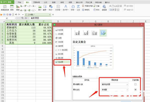The image size is (150, 102).
Task: Click the print preview icon in quick access bar
Action: [13, 15]
